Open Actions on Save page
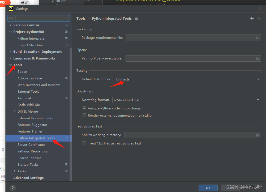The width and height of the screenshot is (266, 192). [30, 78]
